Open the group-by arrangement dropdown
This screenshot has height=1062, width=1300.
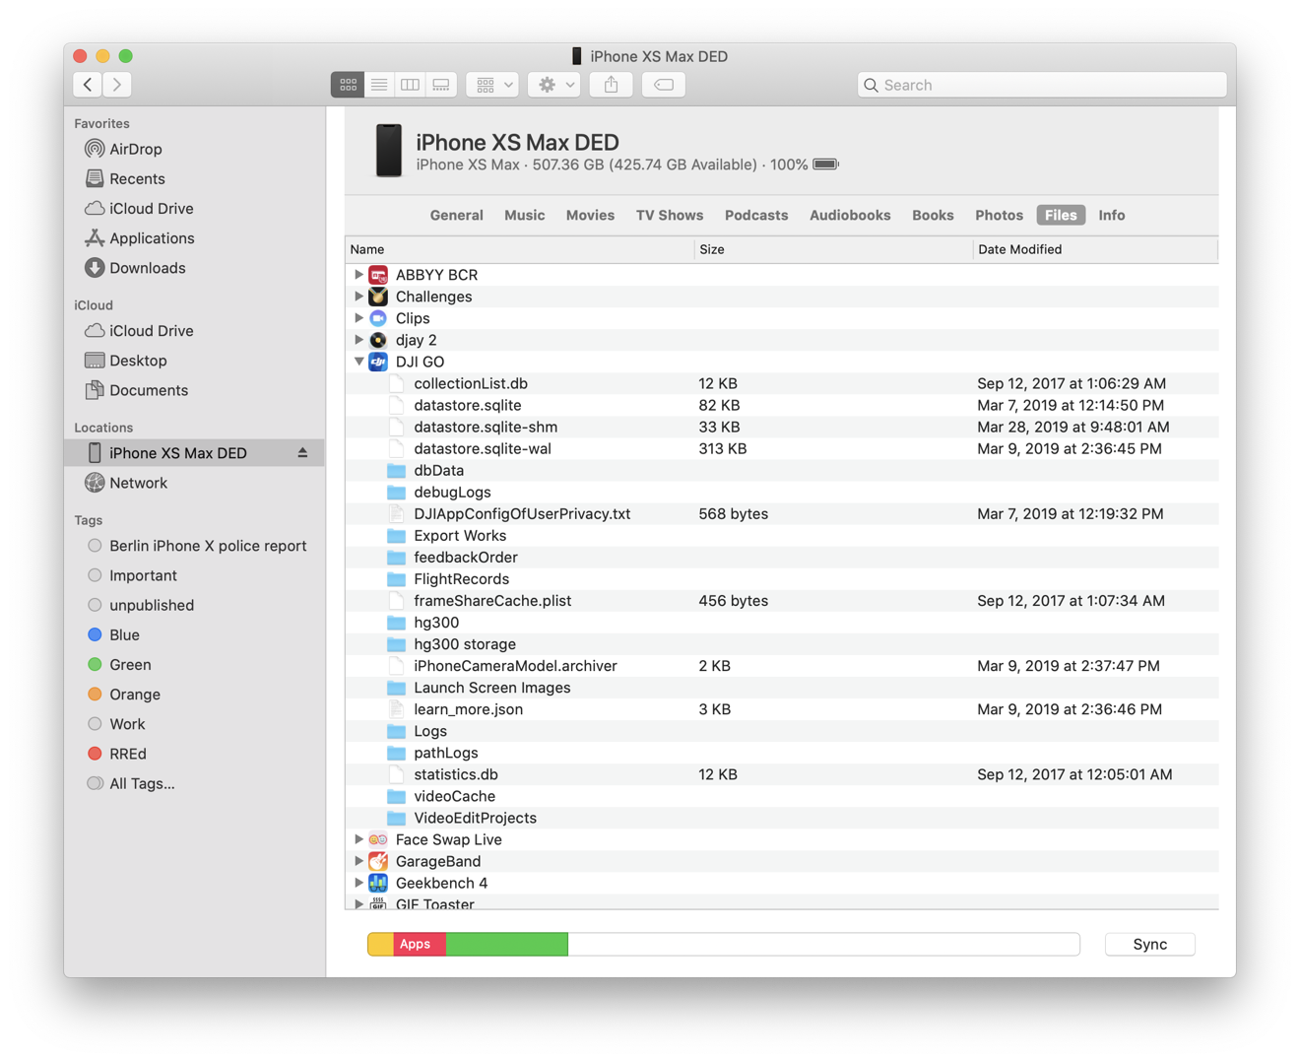click(x=493, y=85)
